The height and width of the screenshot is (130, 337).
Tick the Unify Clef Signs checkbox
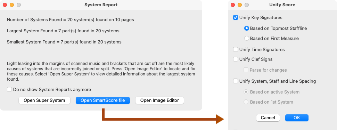click(x=236, y=59)
